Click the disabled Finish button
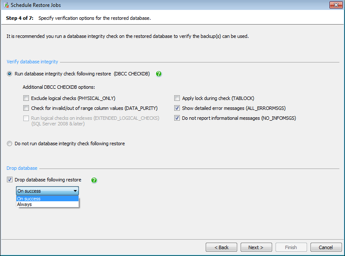Screen dimensions: 345x256 291,247
